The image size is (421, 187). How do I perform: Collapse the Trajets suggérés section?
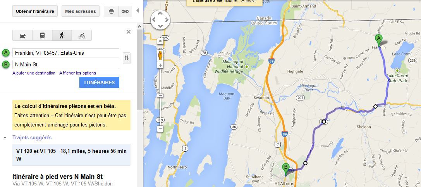(x=5, y=138)
